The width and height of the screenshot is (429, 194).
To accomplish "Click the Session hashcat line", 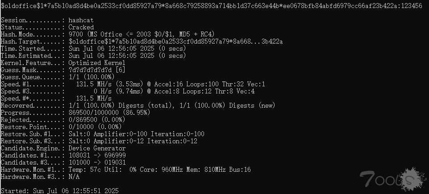I will (x=47, y=20).
